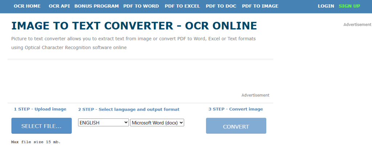
Task: Select PDF TO WORD in navigation
Action: pyautogui.click(x=141, y=6)
